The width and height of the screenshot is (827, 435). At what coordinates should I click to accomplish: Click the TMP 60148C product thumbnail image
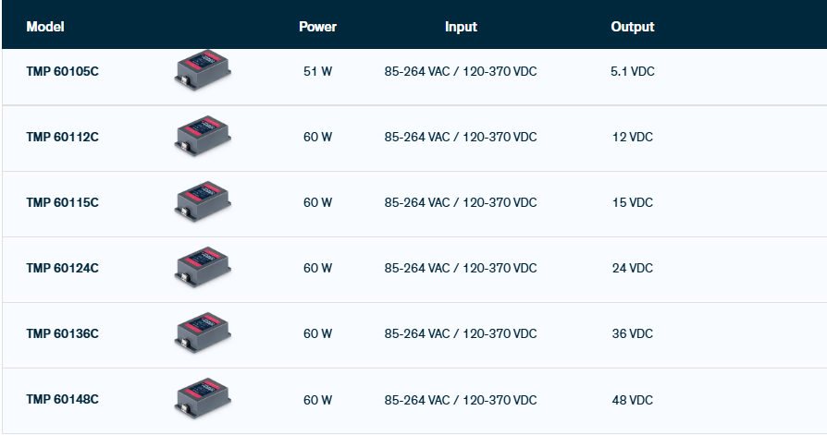tap(203, 399)
